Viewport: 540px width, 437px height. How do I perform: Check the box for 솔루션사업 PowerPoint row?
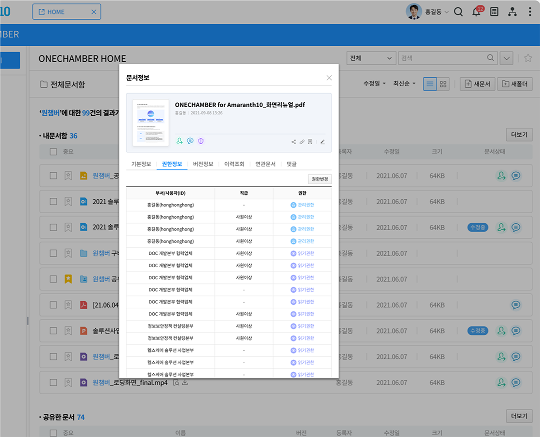pos(53,331)
